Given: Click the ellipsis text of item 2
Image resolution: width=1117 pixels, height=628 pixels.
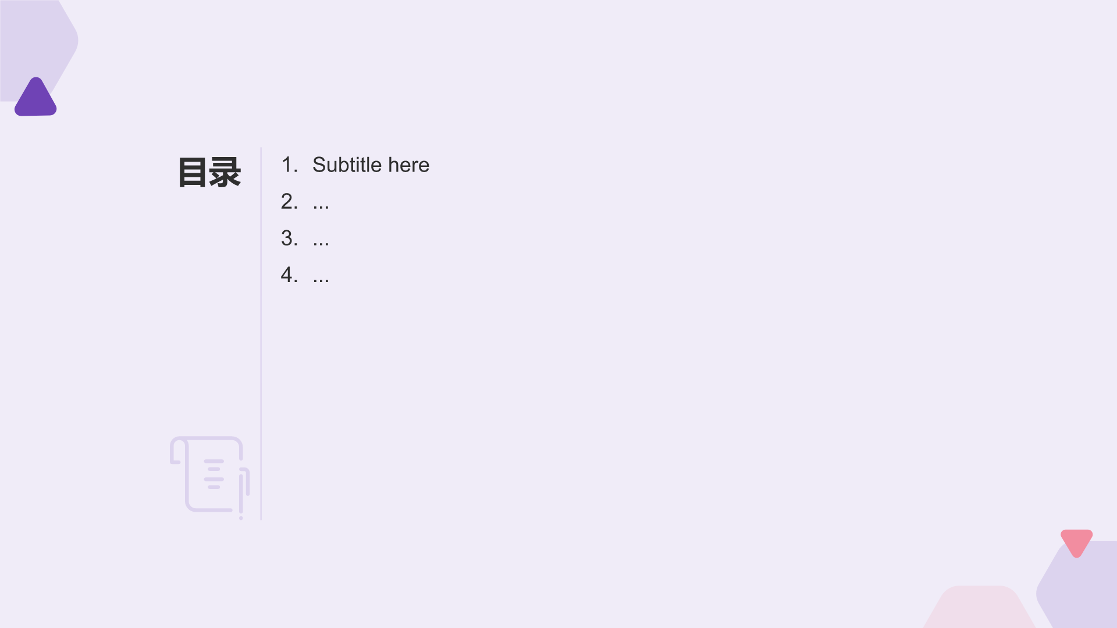Looking at the screenshot, I should (x=321, y=202).
